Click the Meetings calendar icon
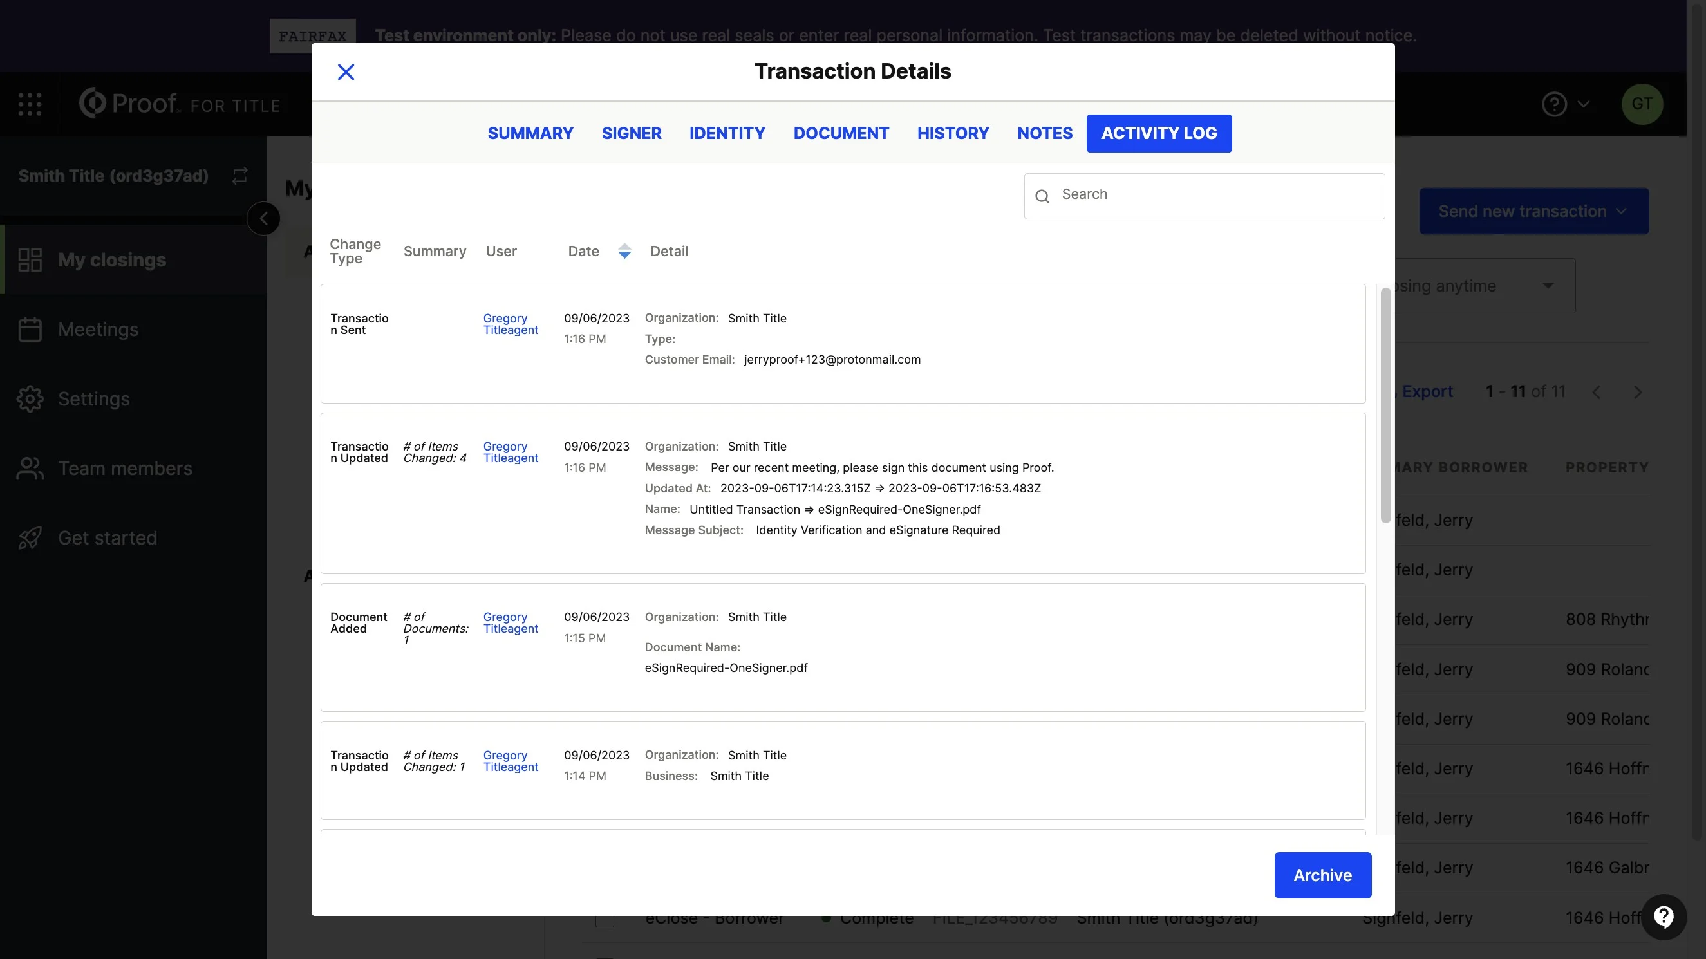Screen dimensions: 1706x959 30,329
